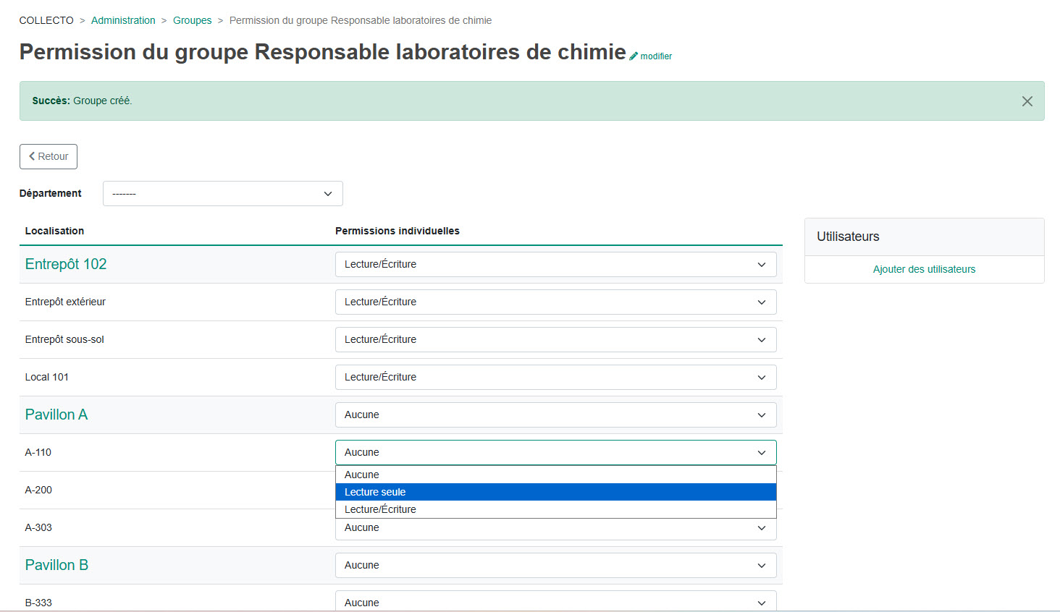
Task: Change Local 101 permission dropdown
Action: [555, 378]
